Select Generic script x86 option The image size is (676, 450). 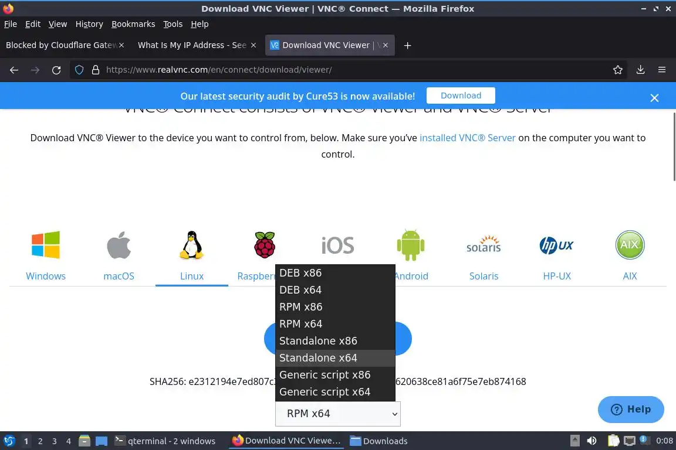336,375
